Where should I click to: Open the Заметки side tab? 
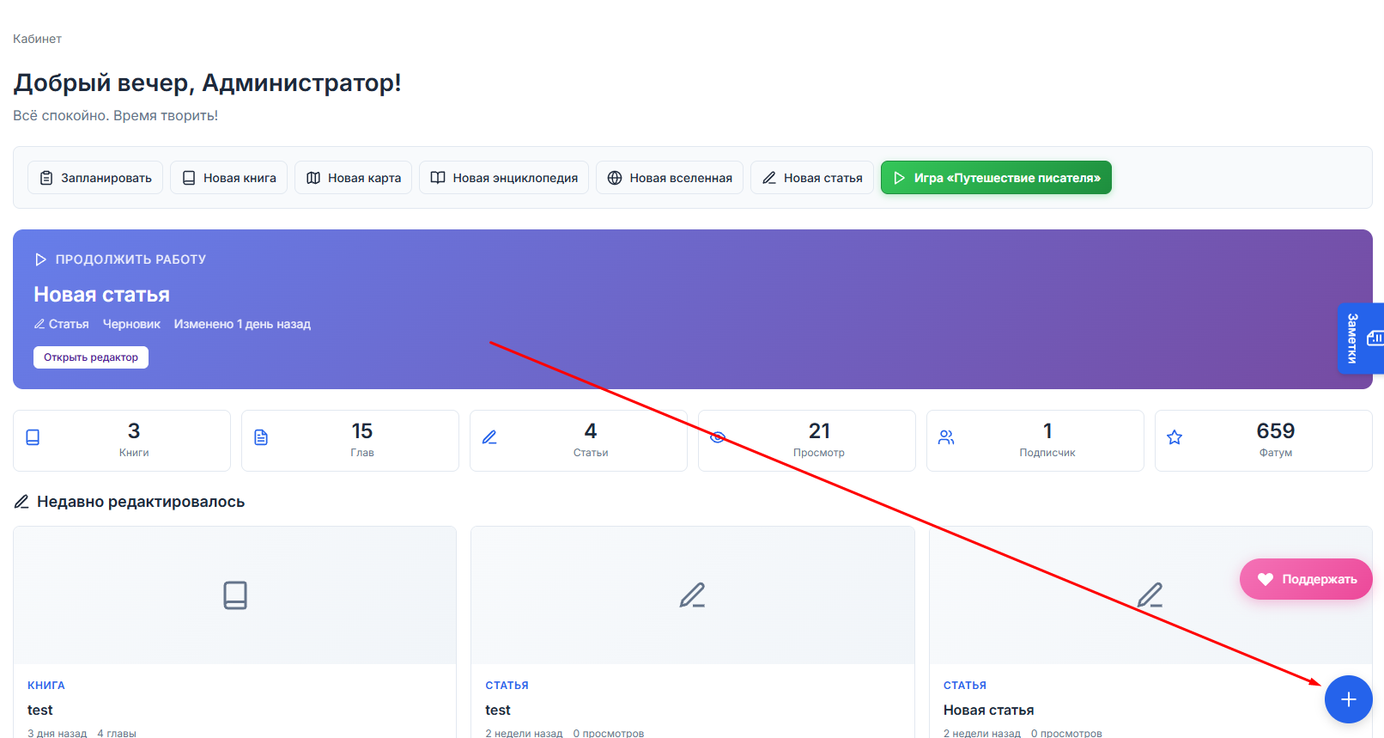pyautogui.click(x=1360, y=339)
